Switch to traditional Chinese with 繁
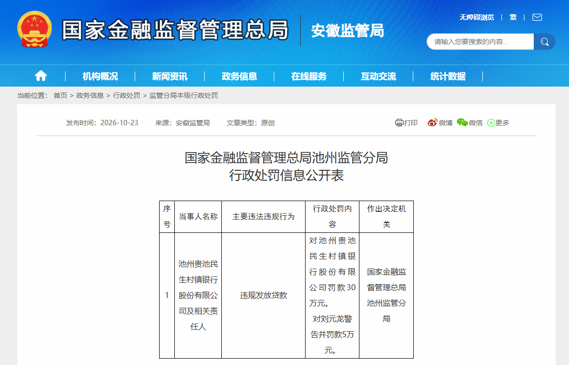 click(513, 18)
